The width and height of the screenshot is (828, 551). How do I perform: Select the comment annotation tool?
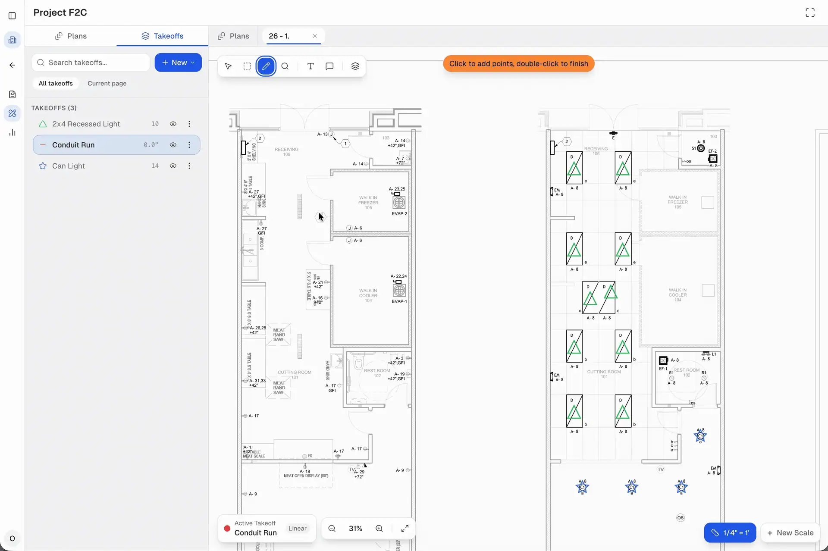329,66
